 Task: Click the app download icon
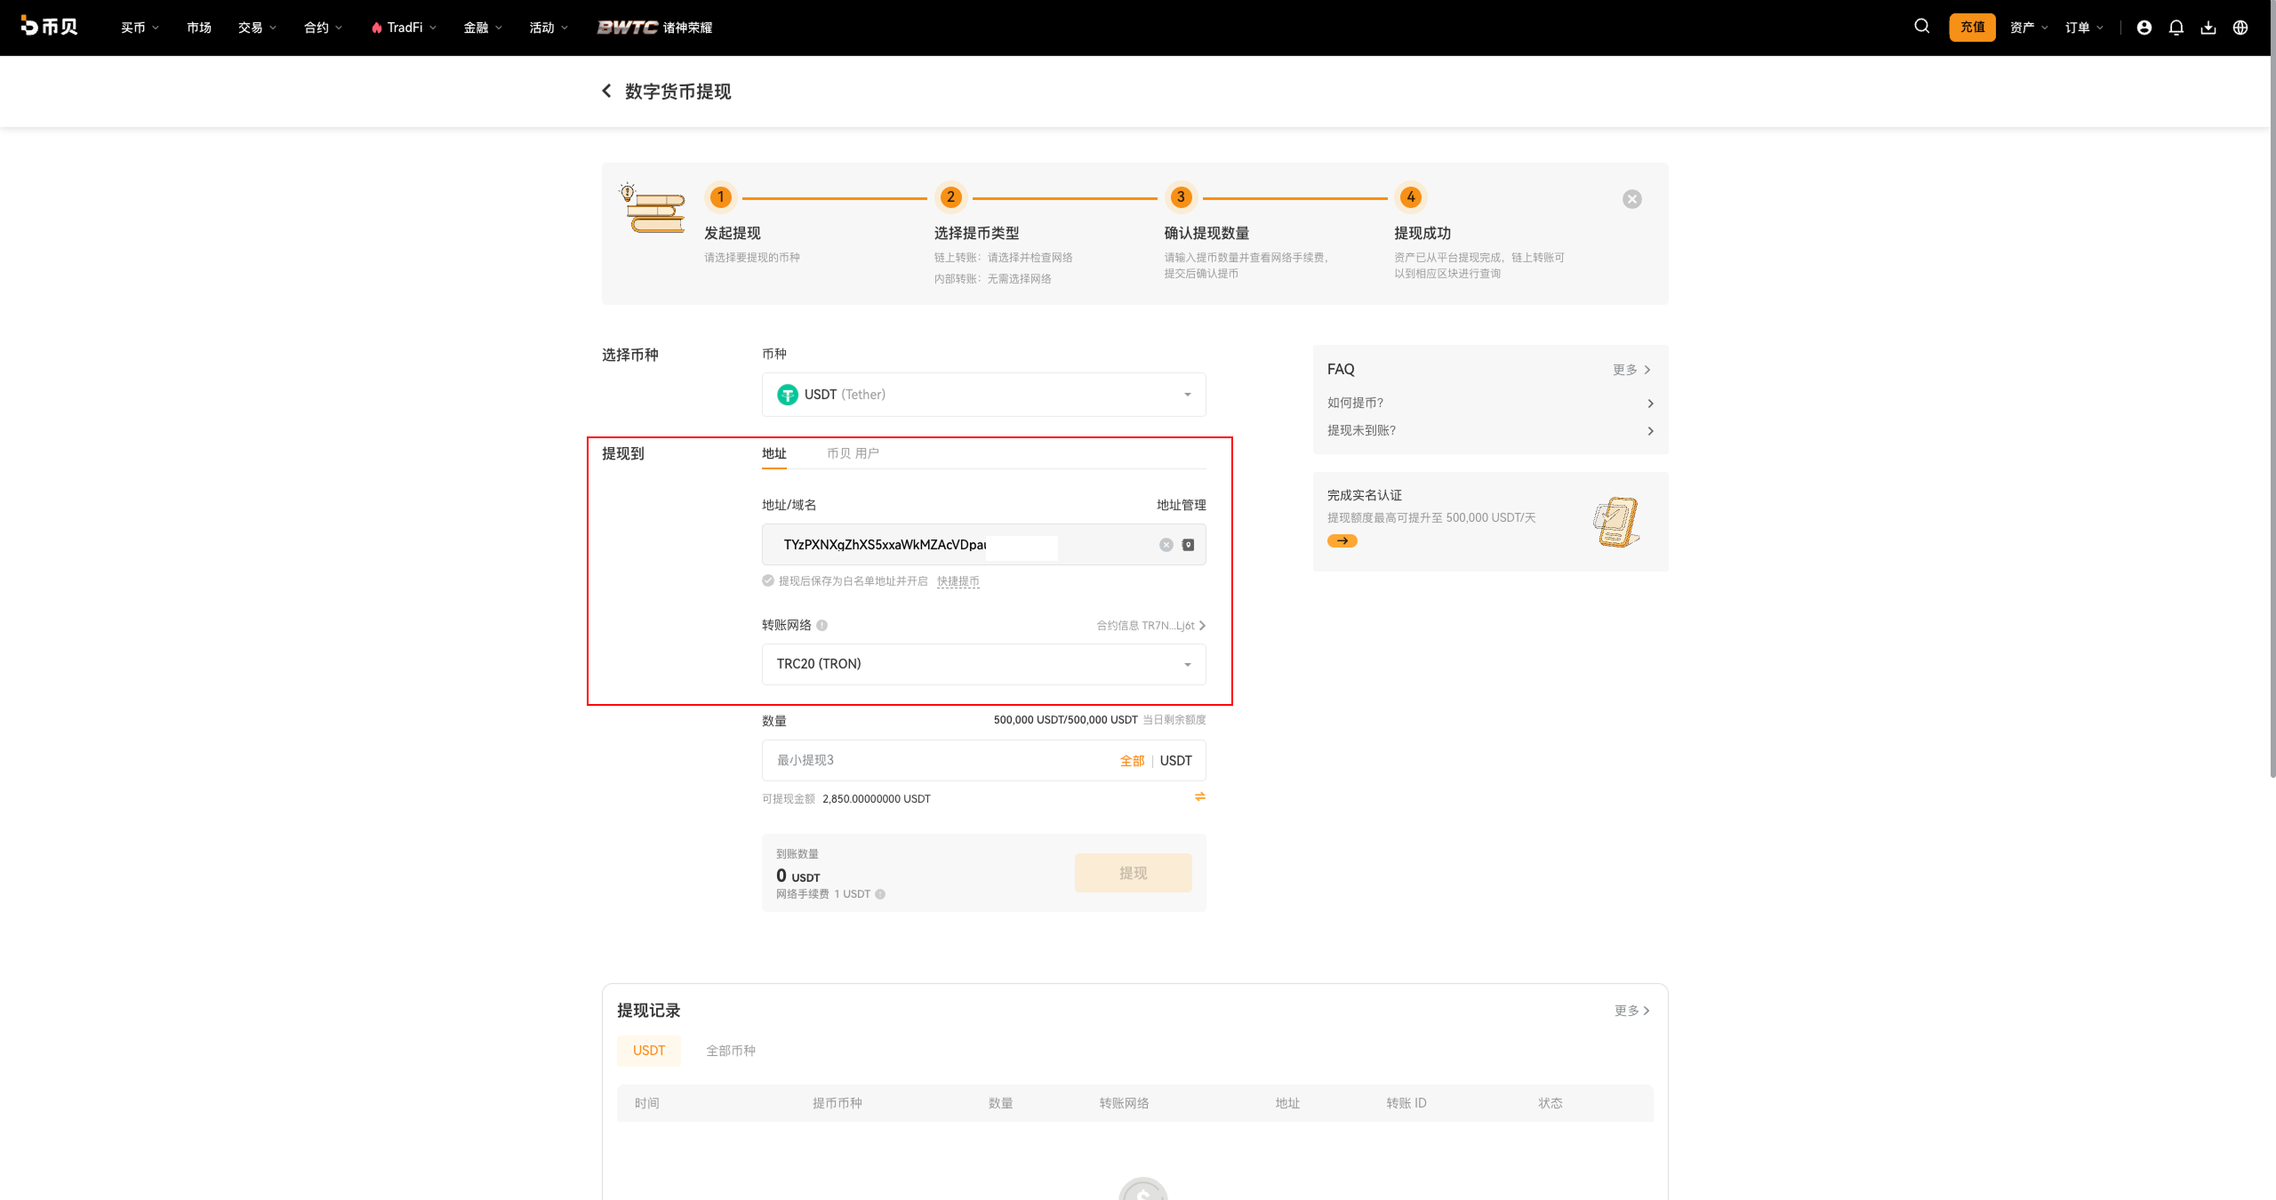click(2208, 28)
